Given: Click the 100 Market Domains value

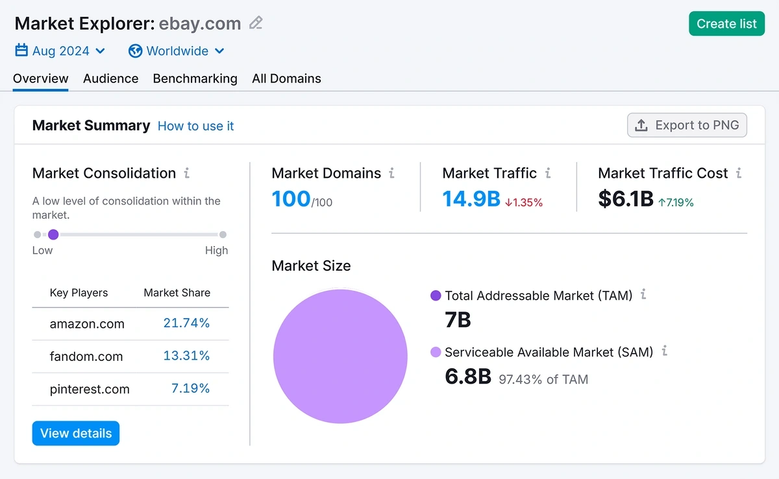Looking at the screenshot, I should click(291, 199).
